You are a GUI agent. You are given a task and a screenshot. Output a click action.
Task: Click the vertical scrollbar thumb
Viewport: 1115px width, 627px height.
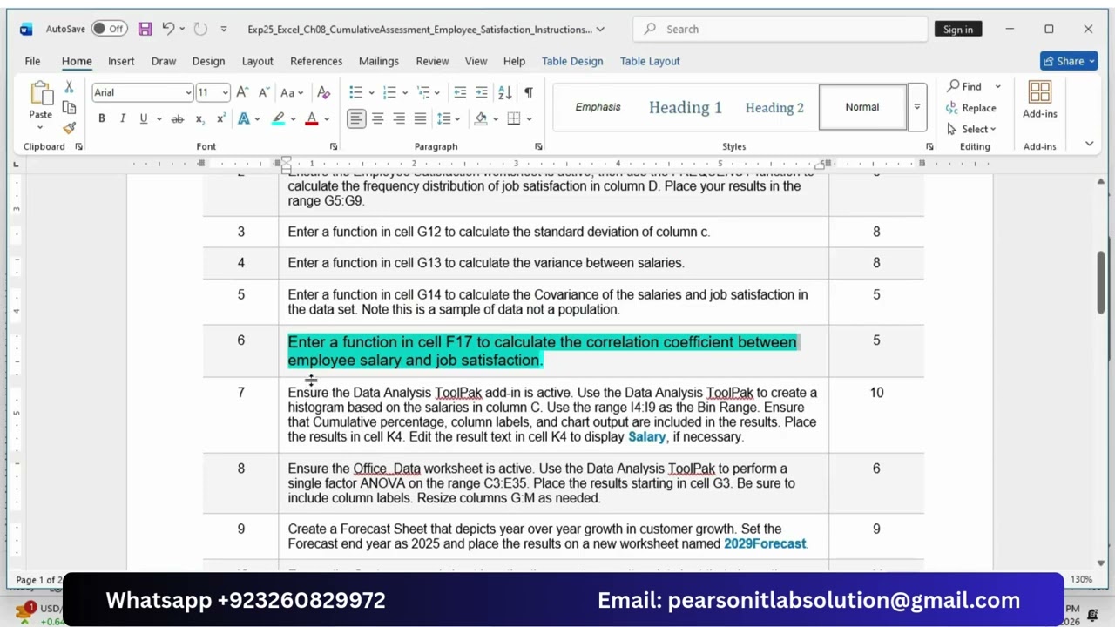coord(1101,282)
